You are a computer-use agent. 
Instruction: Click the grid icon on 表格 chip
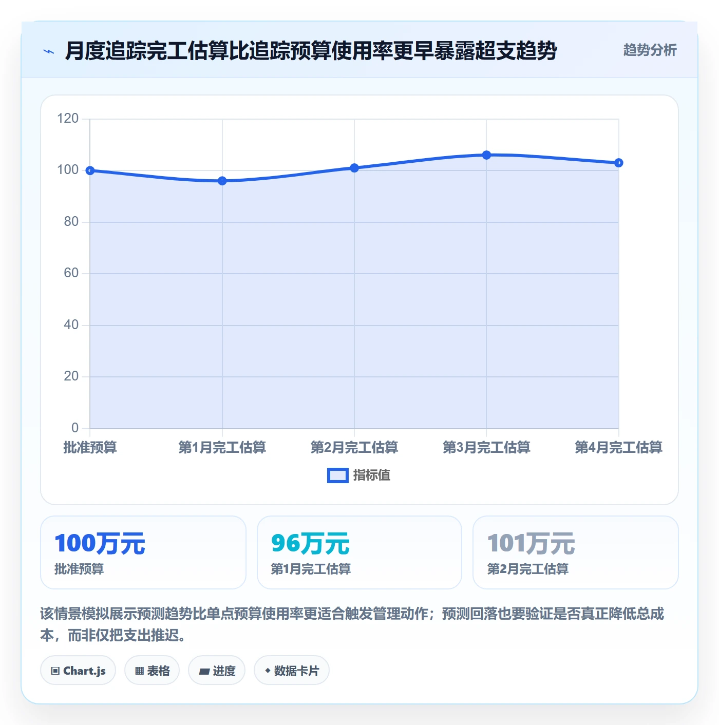(x=139, y=671)
